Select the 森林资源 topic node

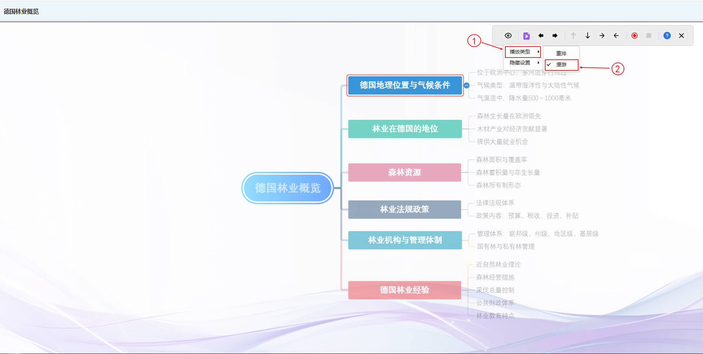click(405, 172)
